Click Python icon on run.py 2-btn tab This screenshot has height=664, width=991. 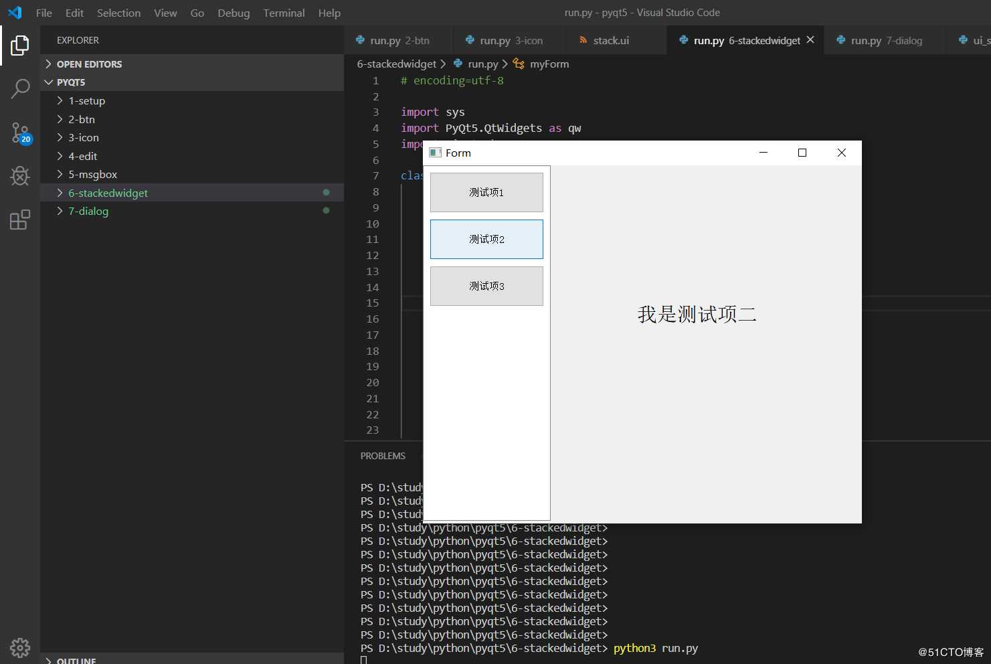pyautogui.click(x=361, y=40)
